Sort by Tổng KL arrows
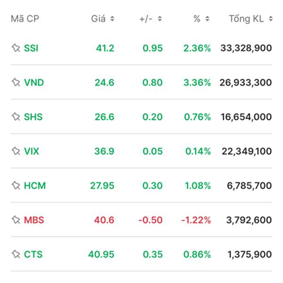The height and width of the screenshot is (283, 283). click(270, 18)
